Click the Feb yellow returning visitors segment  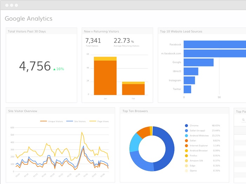[x=133, y=83]
